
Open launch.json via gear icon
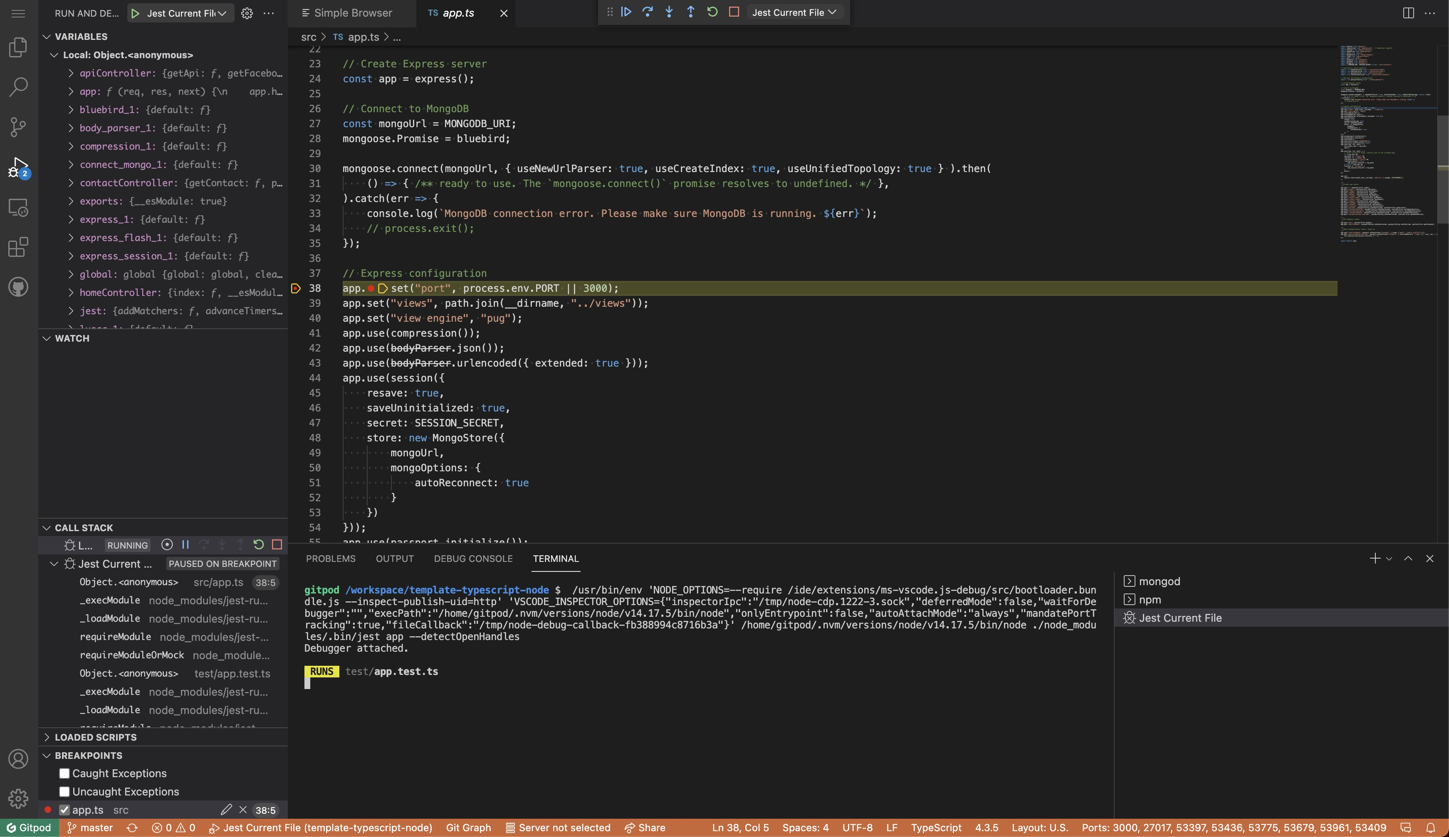click(247, 13)
